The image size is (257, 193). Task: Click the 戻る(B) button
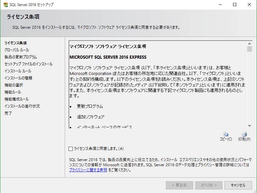(x=179, y=185)
